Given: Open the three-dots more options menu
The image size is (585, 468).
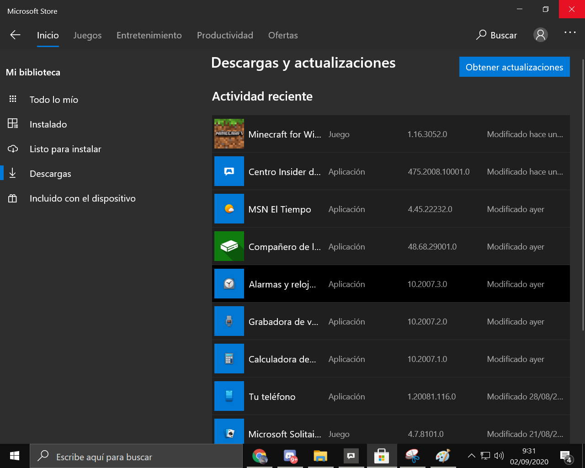Looking at the screenshot, I should 570,32.
